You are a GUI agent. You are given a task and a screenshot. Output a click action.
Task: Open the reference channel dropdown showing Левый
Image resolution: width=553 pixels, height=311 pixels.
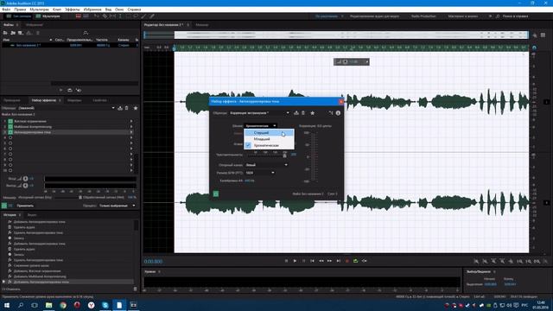click(266, 165)
